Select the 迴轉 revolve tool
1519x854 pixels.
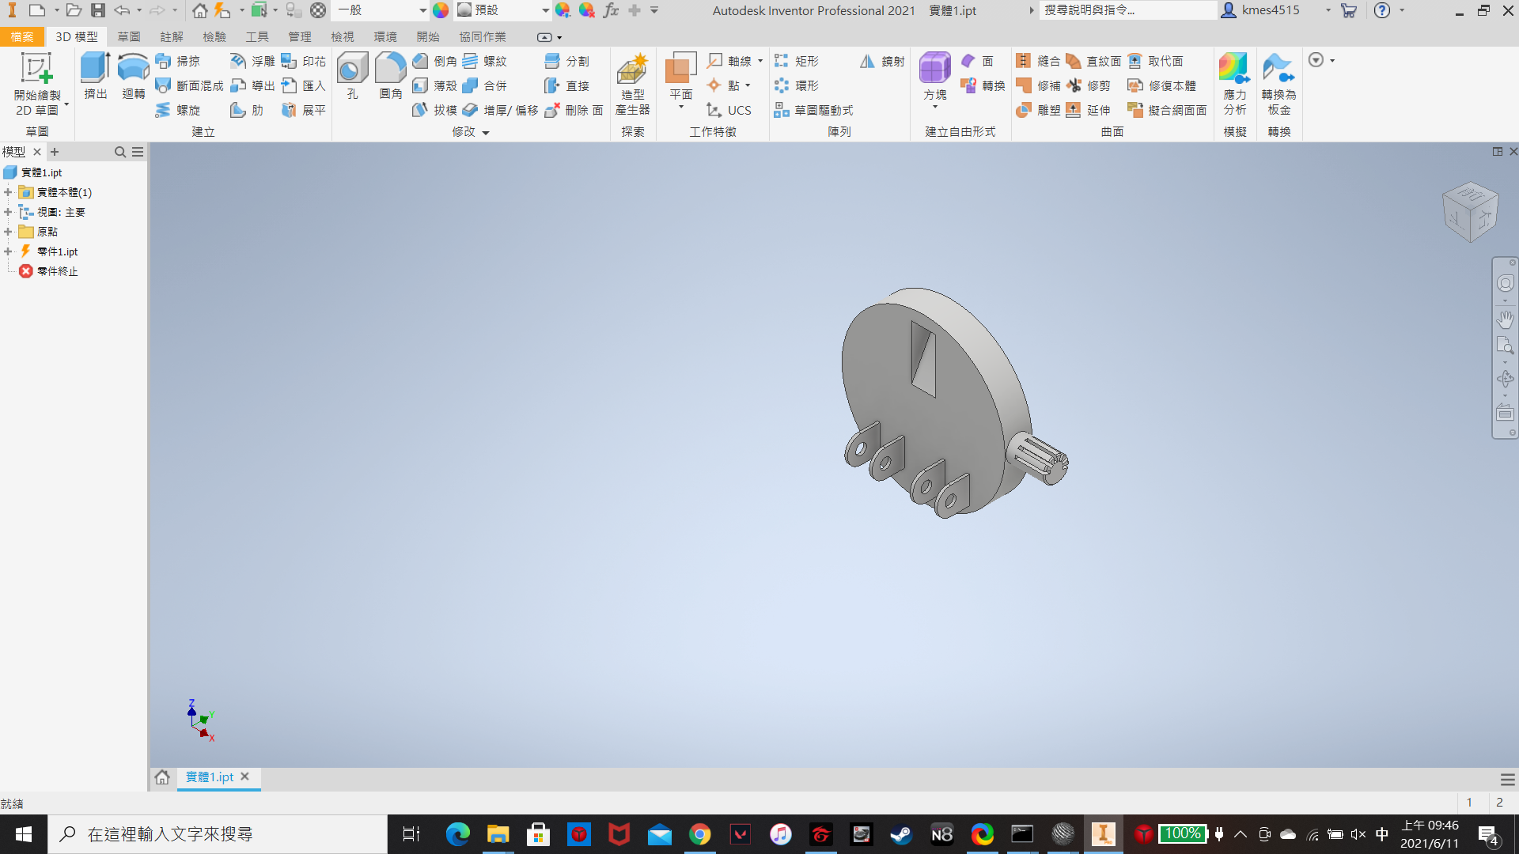click(133, 76)
